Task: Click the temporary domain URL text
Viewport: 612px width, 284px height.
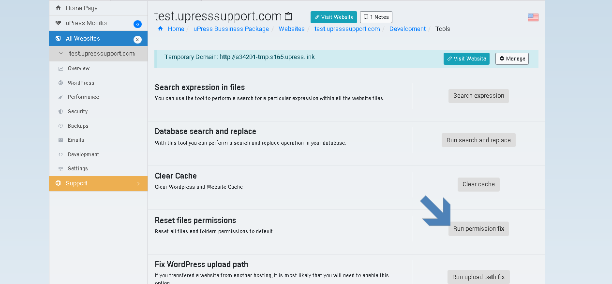Action: [x=267, y=57]
